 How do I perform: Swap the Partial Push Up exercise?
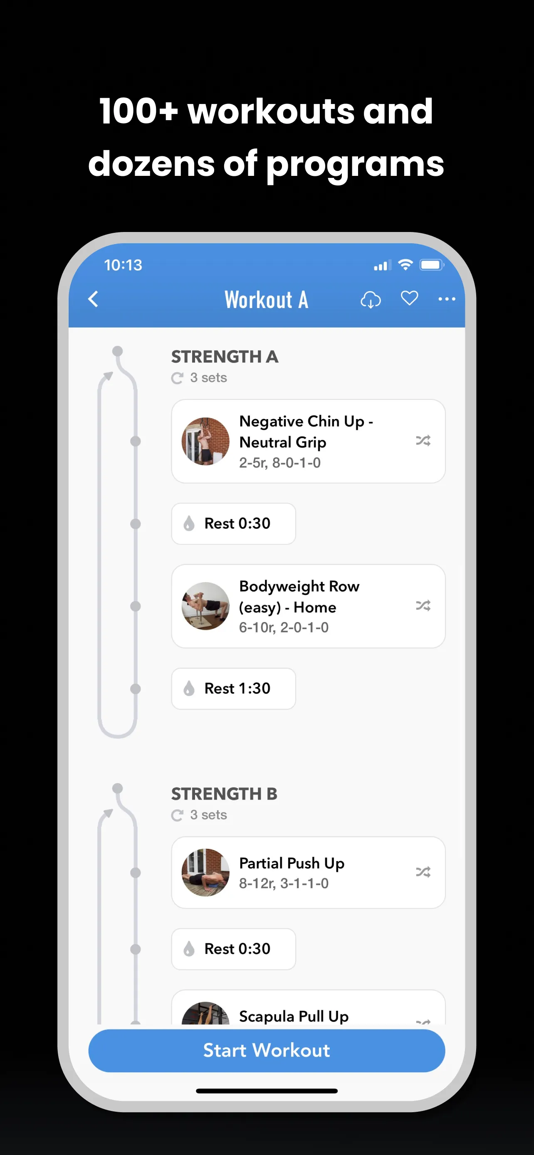tap(423, 872)
